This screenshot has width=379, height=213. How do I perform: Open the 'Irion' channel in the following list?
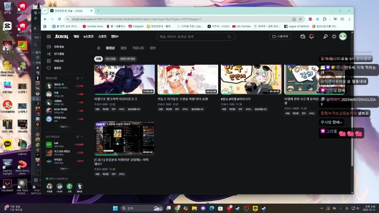pos(64,119)
